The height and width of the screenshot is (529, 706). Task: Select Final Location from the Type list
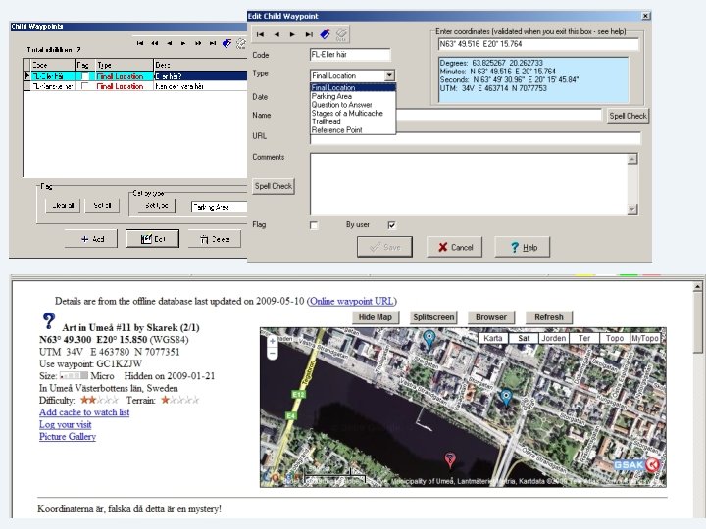coord(353,88)
